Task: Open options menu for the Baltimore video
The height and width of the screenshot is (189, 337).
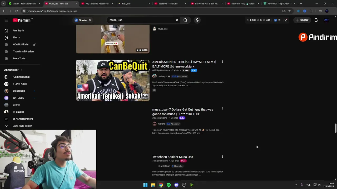Action: pos(222,61)
